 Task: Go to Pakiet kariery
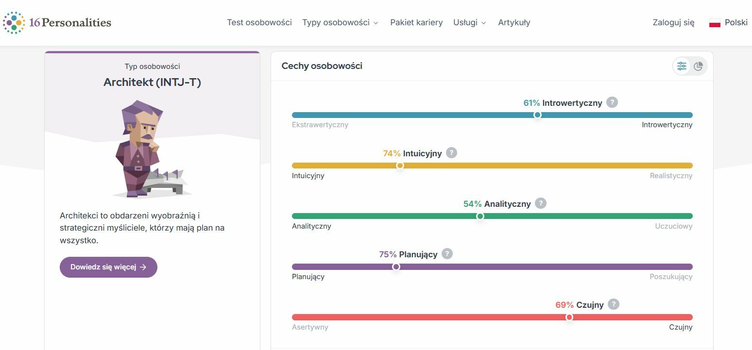point(416,22)
